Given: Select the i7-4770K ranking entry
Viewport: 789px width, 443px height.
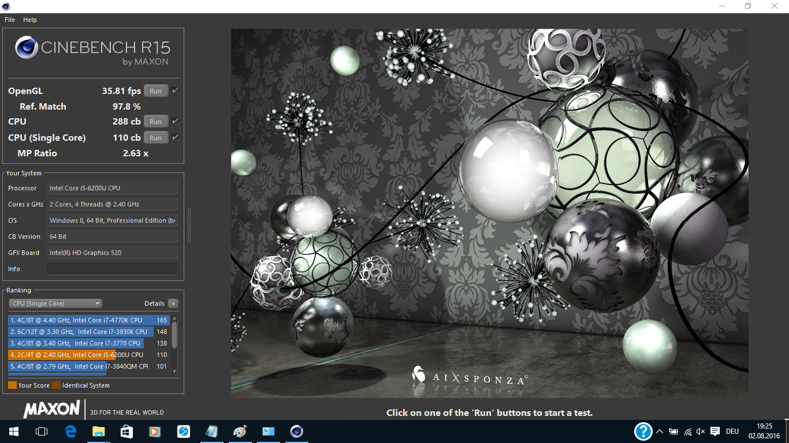Looking at the screenshot, I should [89, 320].
